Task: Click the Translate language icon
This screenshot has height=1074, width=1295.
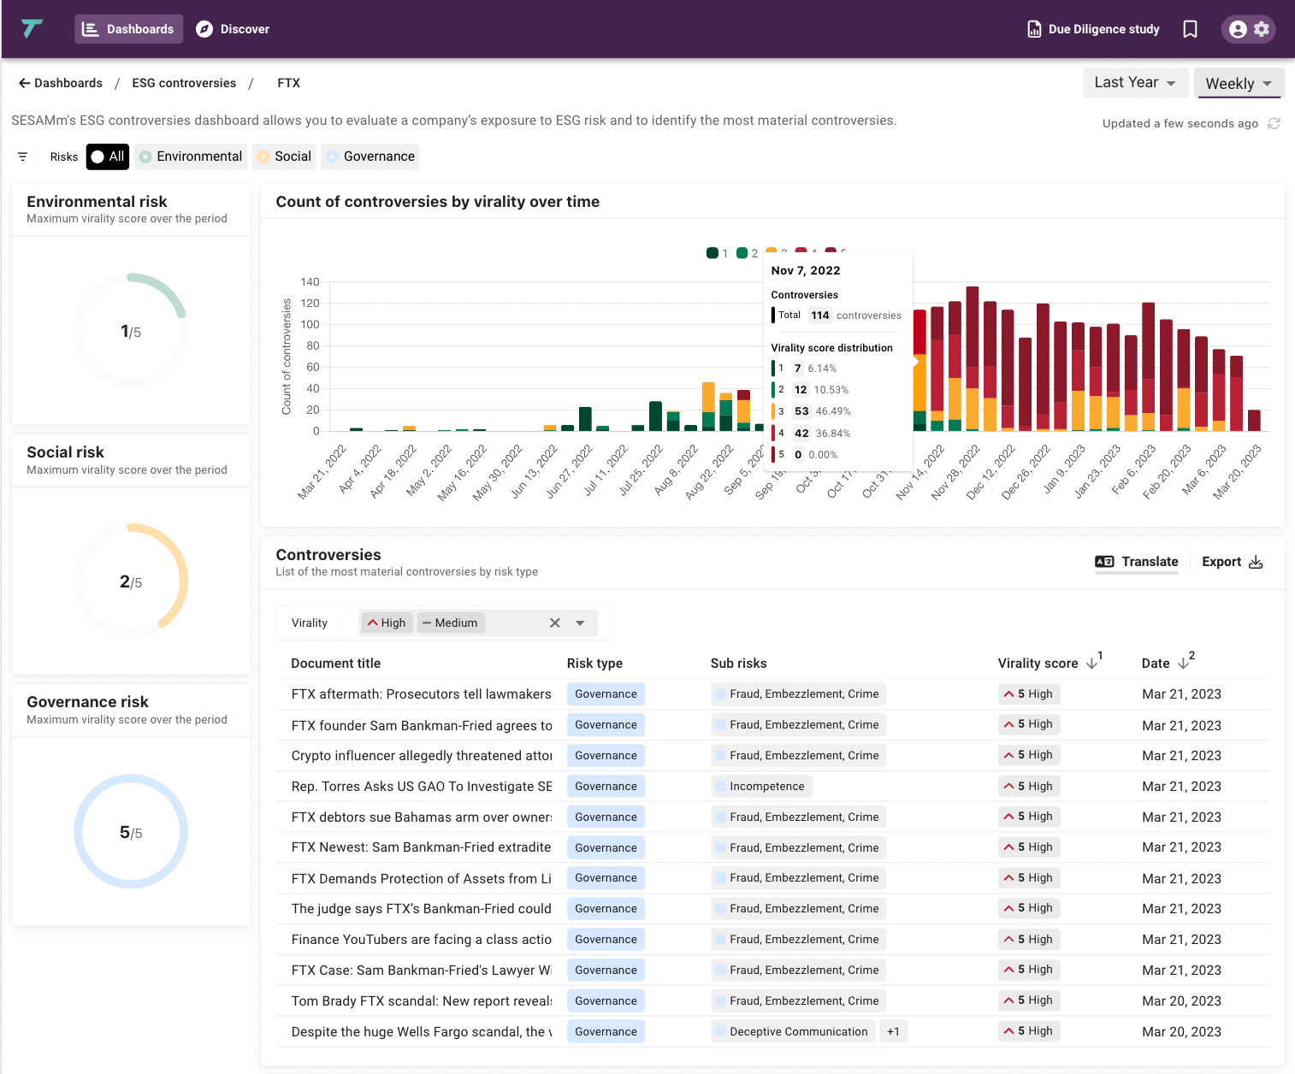Action: point(1104,562)
